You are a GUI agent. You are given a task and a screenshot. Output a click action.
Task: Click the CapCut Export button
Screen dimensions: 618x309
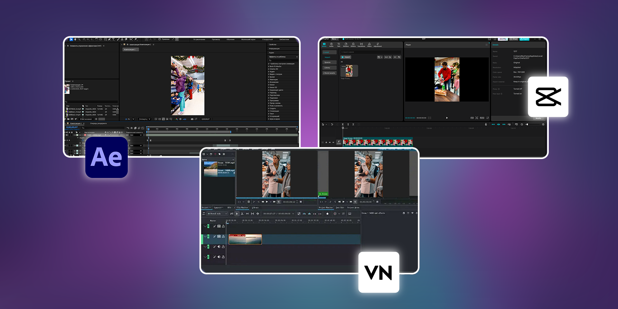[x=524, y=39]
